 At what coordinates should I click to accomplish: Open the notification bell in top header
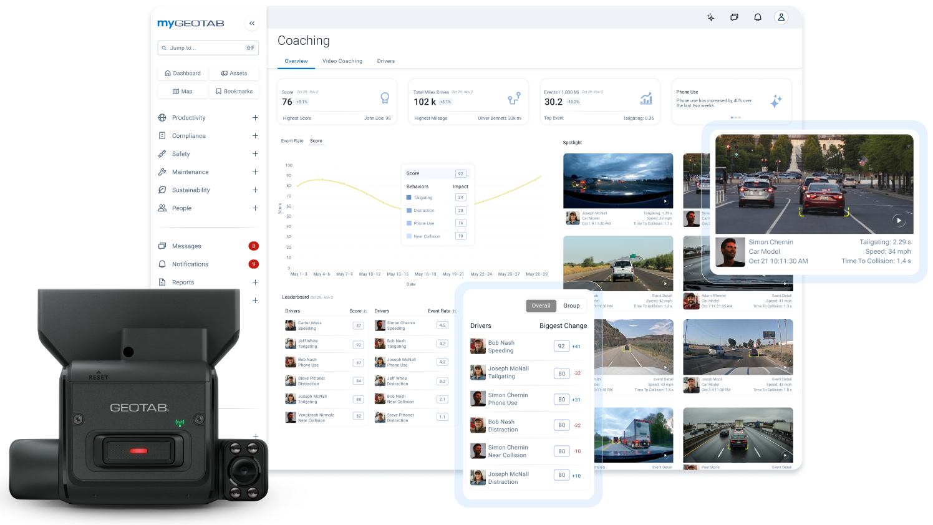tap(758, 17)
